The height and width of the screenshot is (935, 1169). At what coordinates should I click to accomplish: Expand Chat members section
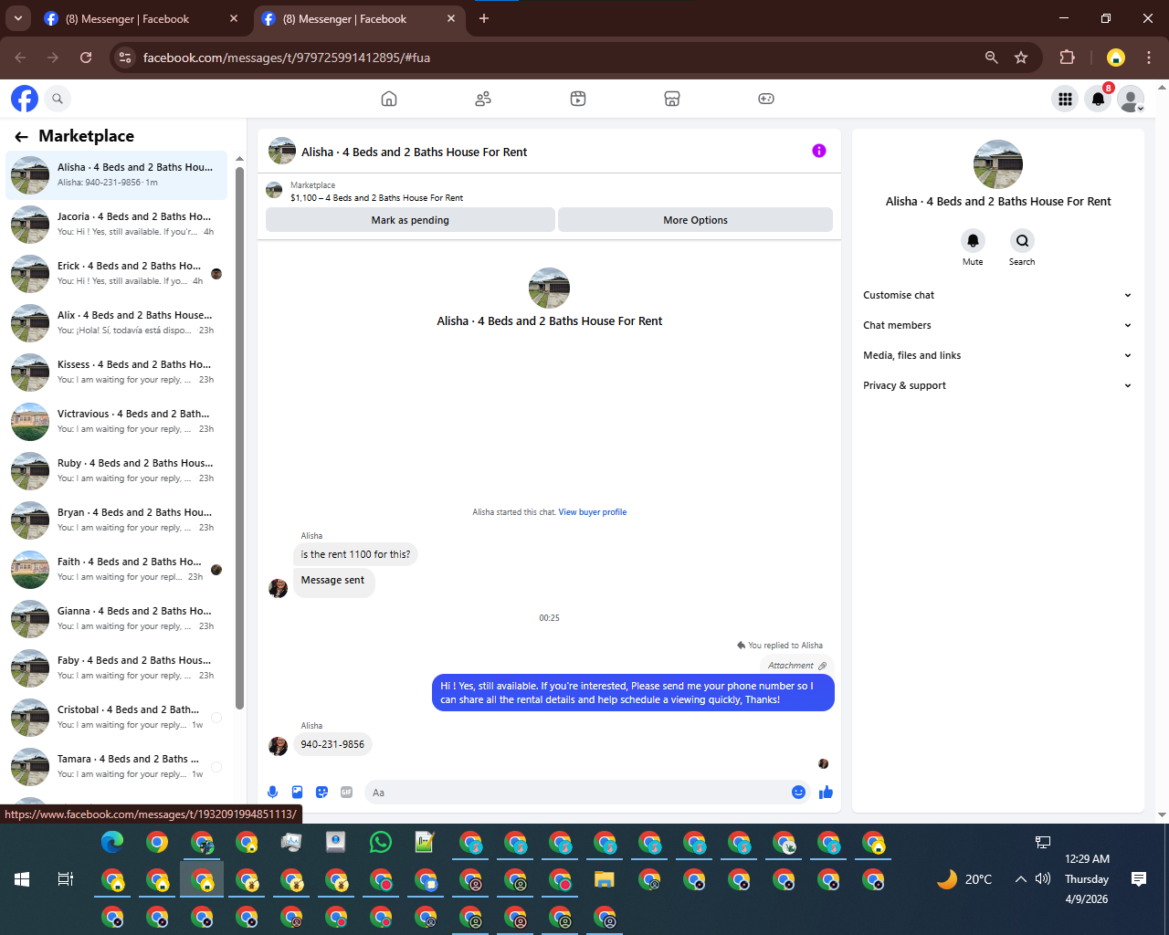pyautogui.click(x=997, y=325)
